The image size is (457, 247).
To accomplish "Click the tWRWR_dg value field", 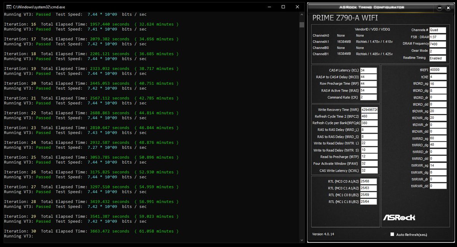I will [x=438, y=172].
